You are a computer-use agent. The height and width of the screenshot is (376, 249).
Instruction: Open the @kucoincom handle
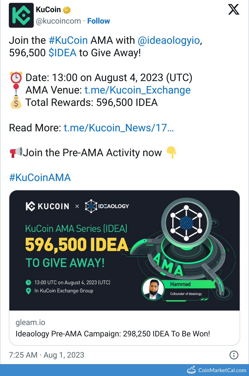click(58, 21)
